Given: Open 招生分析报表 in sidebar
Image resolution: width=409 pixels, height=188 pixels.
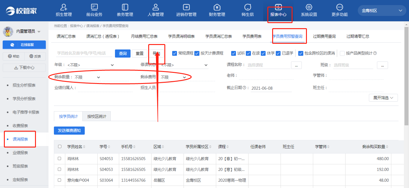Looking at the screenshot, I should 24,85.
